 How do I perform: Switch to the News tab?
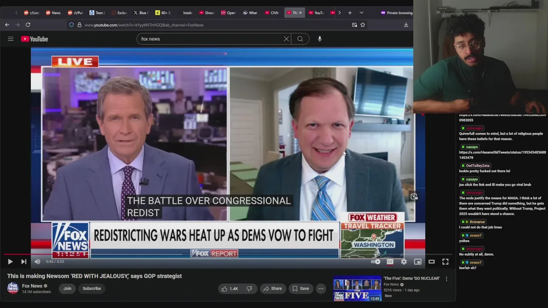pyautogui.click(x=54, y=13)
